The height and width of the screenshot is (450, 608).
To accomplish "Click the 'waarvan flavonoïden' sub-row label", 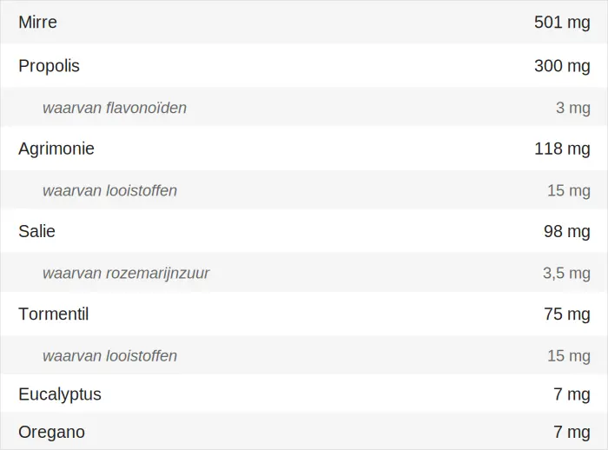I will tap(115, 108).
